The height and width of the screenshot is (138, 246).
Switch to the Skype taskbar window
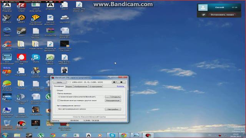pyautogui.click(x=112, y=135)
